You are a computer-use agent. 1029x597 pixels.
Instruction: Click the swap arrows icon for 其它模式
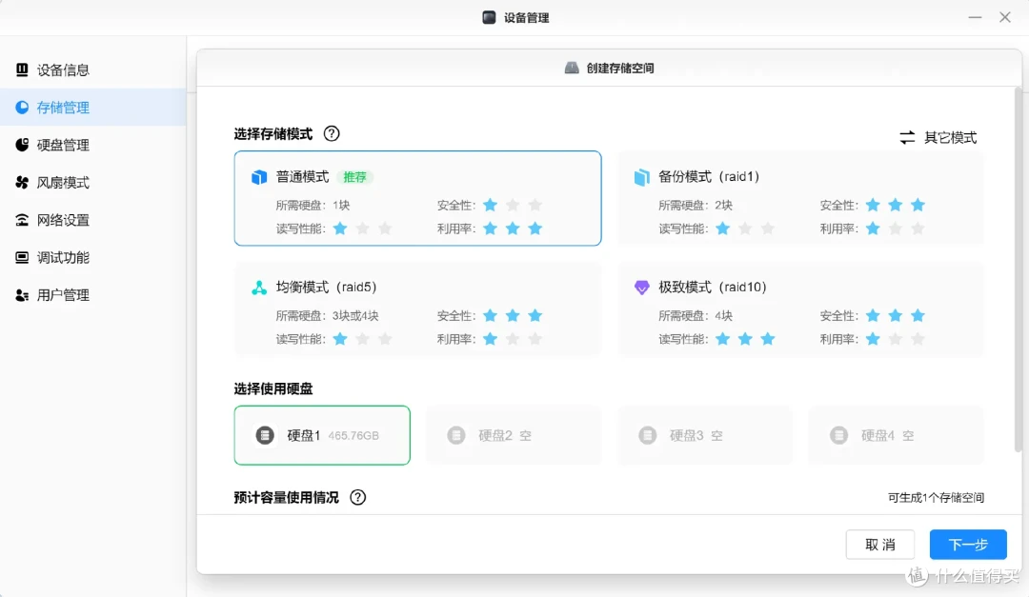click(907, 137)
